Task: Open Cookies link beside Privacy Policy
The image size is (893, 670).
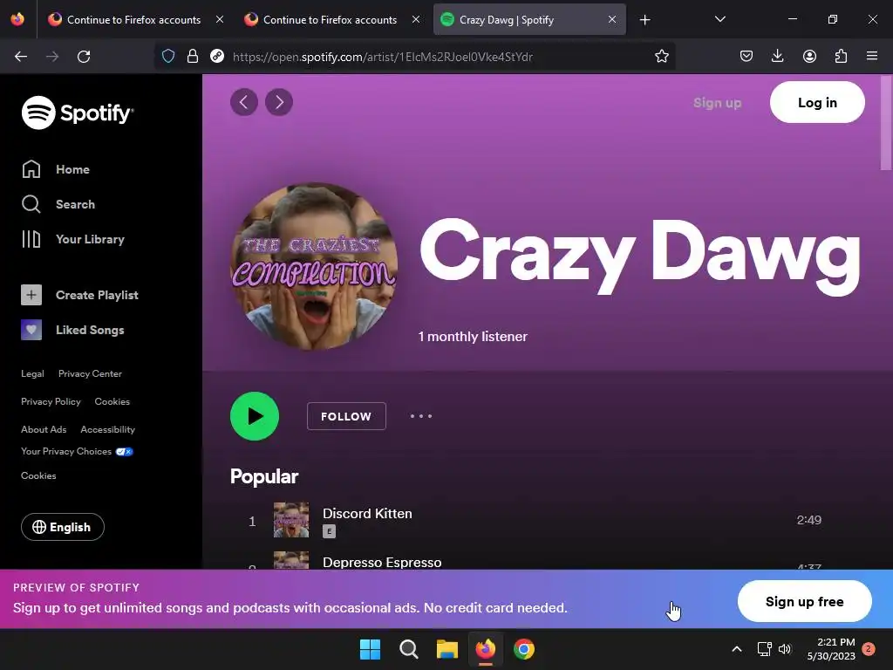Action: [x=112, y=401]
